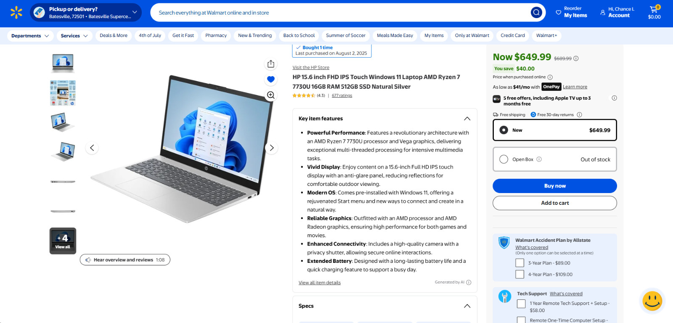
Task: Click info icon next to Free 30-day returns
Action: click(579, 115)
